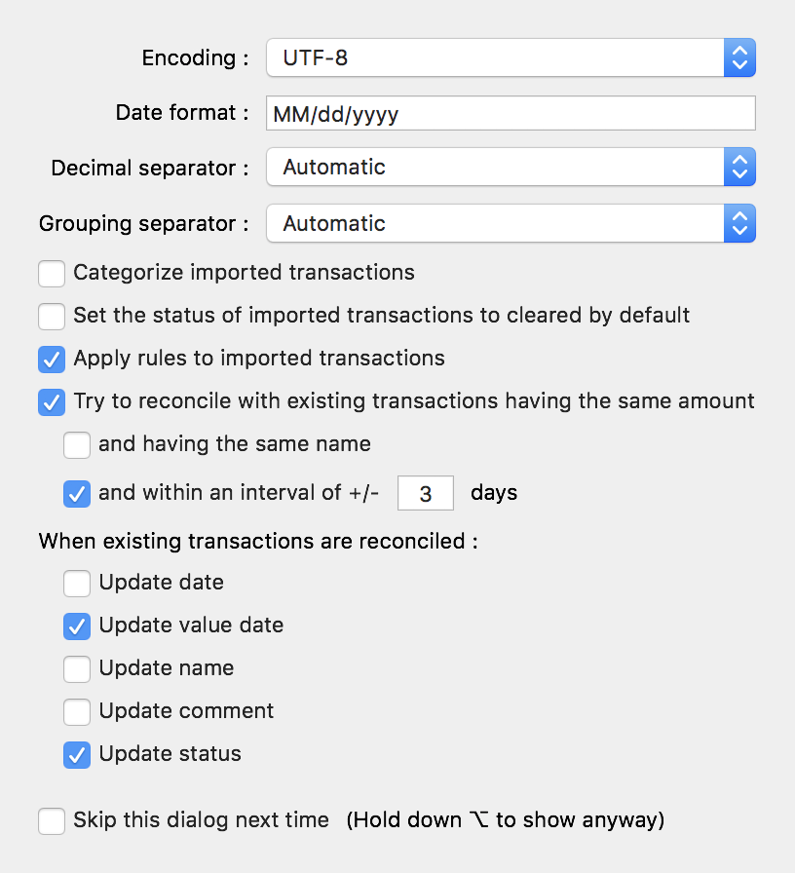
Task: Uncheck 'and within an interval of' checkbox
Action: [77, 494]
